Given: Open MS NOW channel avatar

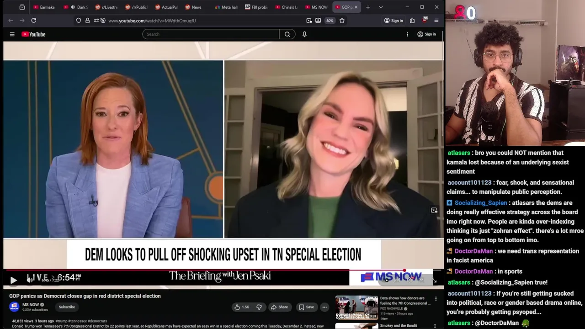Looking at the screenshot, I should point(14,307).
